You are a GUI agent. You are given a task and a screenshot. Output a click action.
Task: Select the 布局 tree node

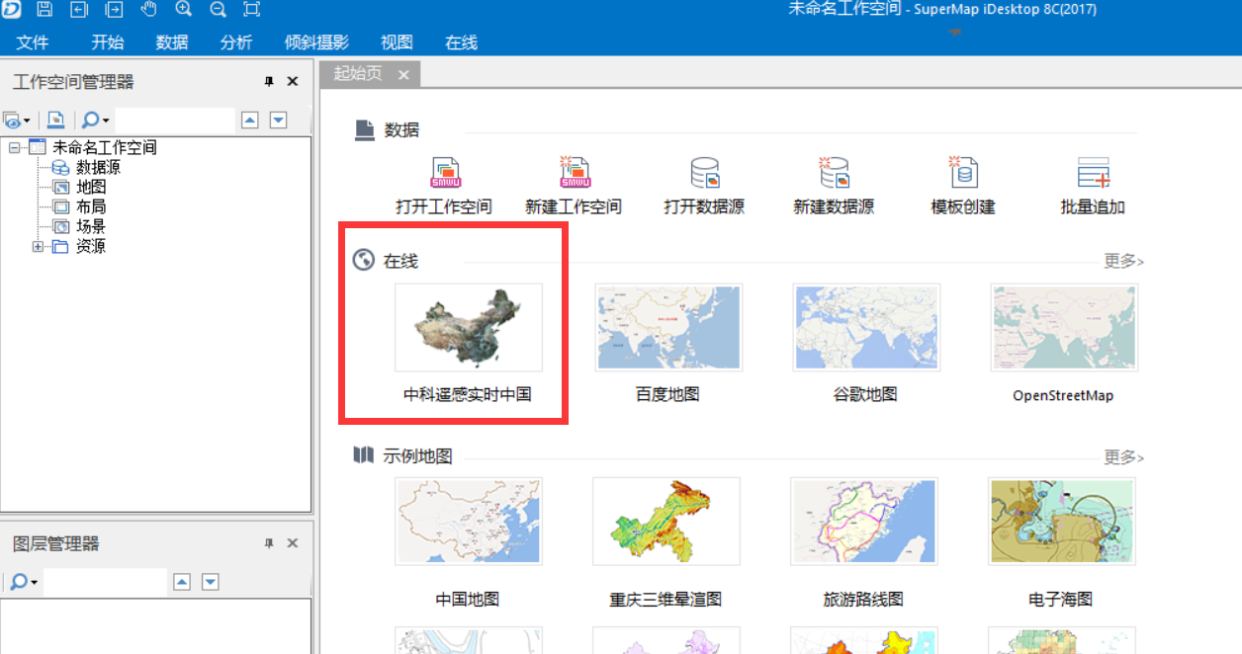point(91,207)
